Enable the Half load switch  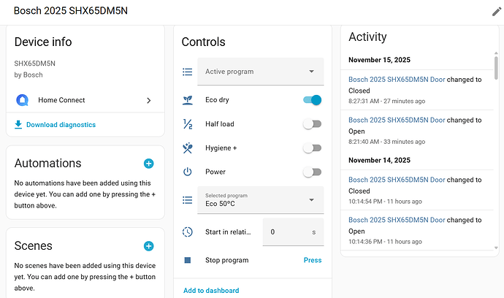point(312,124)
